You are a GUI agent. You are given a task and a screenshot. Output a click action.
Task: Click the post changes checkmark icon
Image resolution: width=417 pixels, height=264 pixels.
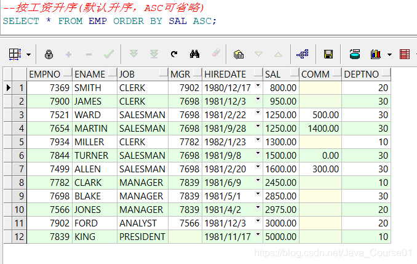point(109,54)
